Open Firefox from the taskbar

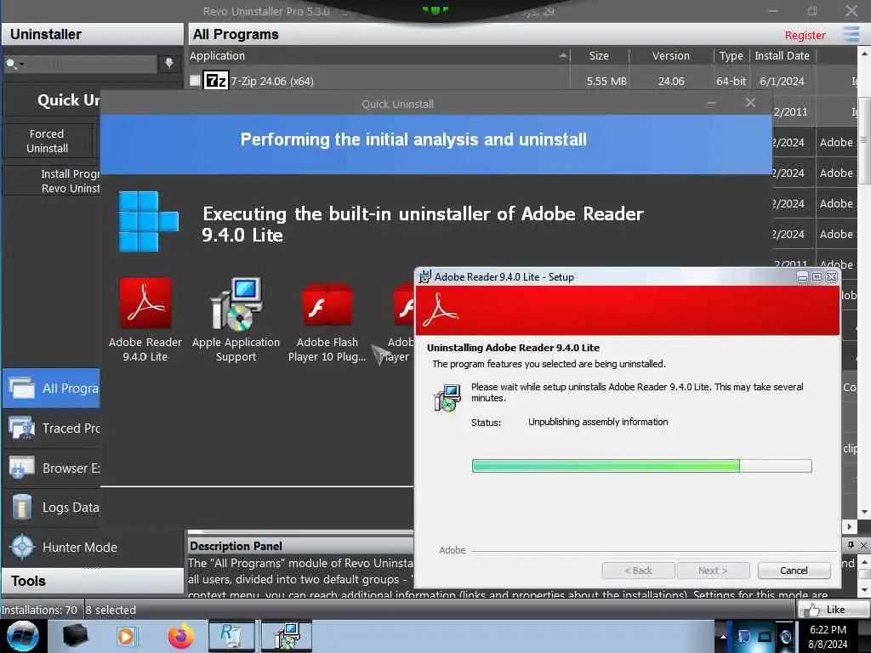coord(181,636)
